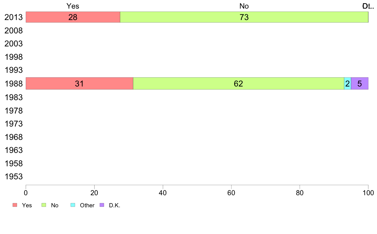This screenshot has width=377, height=234.
Task: Click the 100 tick on x-axis
Action: point(368,193)
